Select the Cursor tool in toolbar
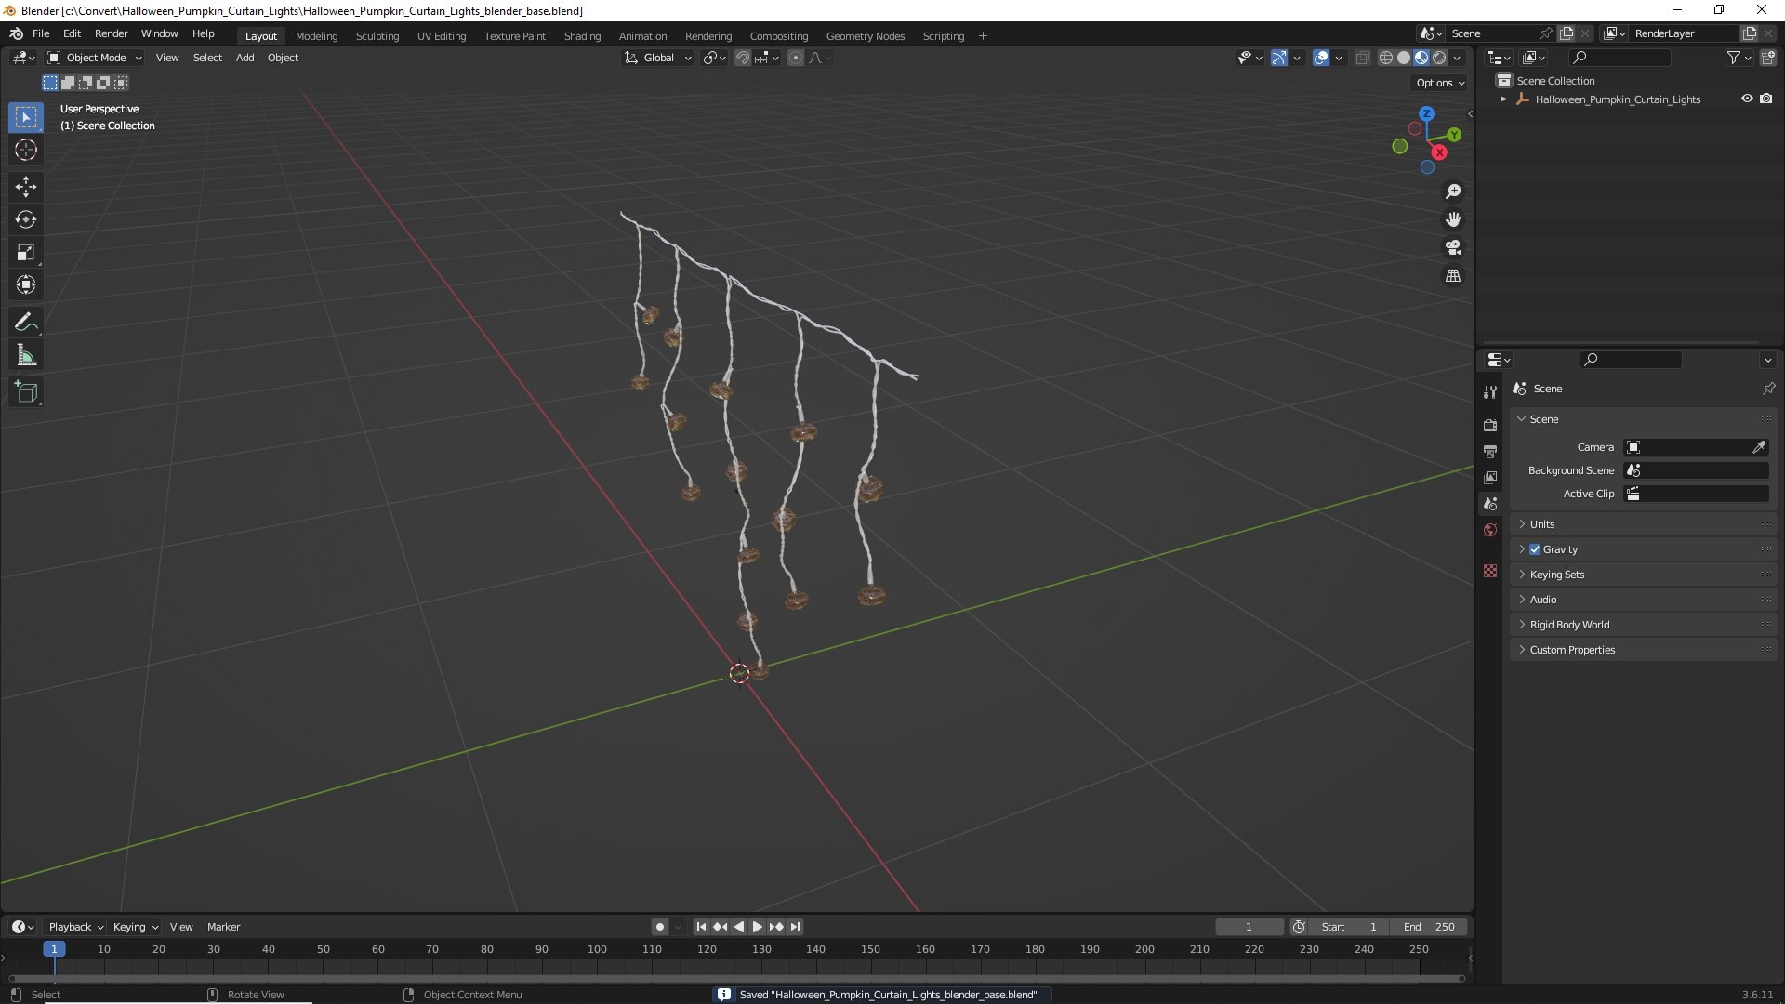Image resolution: width=1785 pixels, height=1004 pixels. coord(26,150)
